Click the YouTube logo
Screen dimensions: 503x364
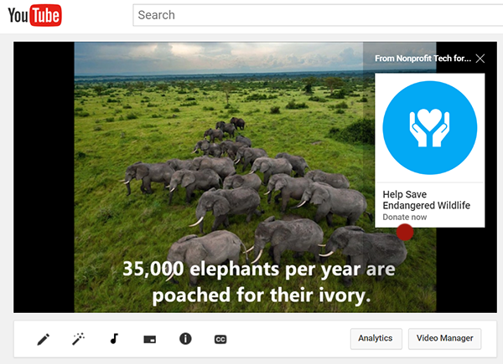(34, 15)
